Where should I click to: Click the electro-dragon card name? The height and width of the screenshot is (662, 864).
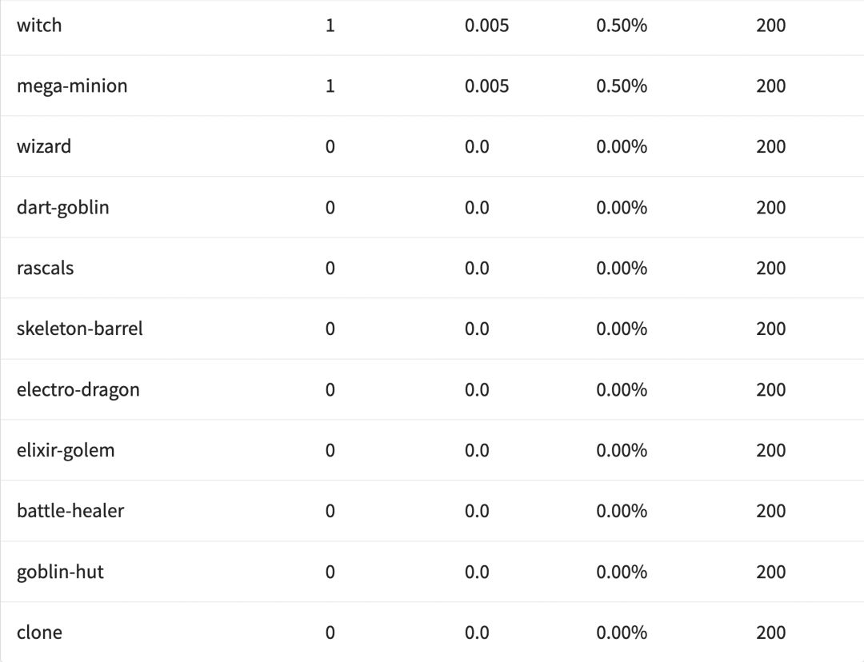tap(78, 390)
